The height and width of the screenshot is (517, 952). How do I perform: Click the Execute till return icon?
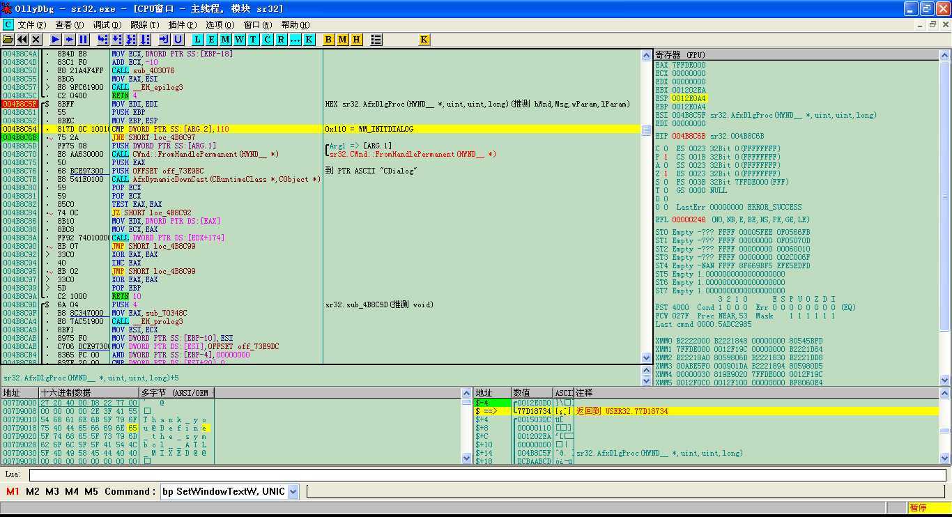coord(164,40)
